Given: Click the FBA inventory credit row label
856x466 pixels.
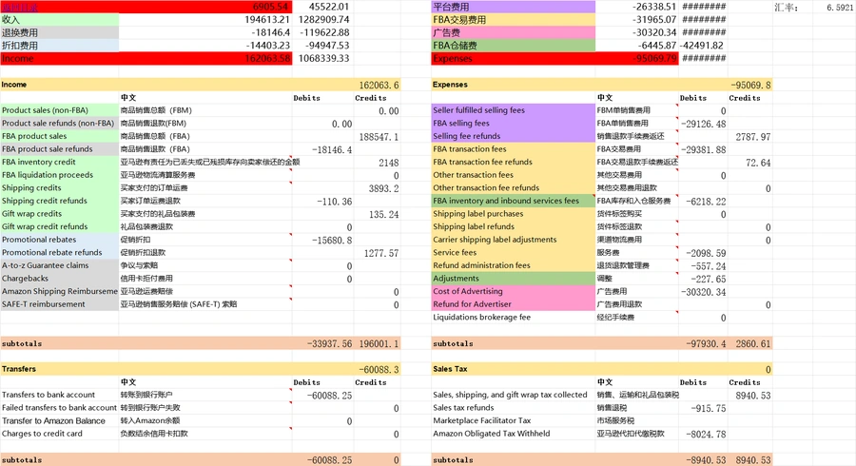Looking at the screenshot, I should click(60, 162).
